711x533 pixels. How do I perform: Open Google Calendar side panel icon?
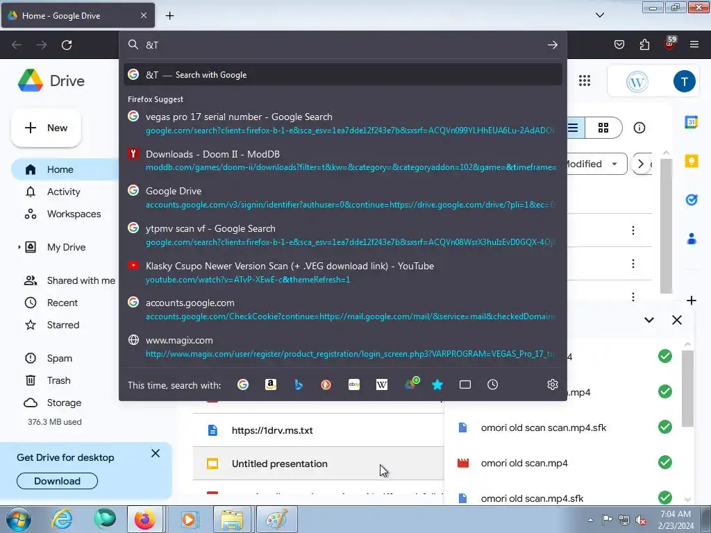[x=691, y=122]
